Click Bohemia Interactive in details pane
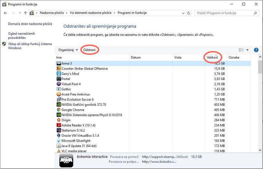The height and width of the screenshot is (169, 263). [92, 156]
